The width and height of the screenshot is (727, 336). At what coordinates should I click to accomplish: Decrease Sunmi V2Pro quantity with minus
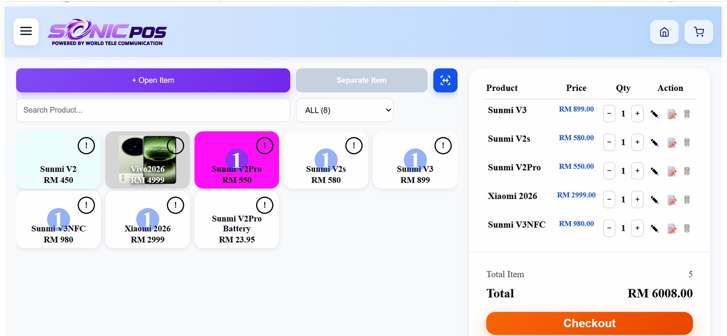point(609,171)
